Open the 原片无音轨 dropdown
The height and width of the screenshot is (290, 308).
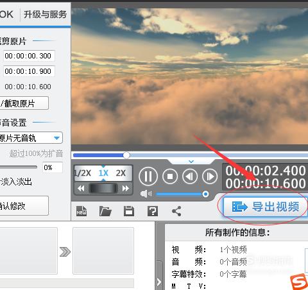[31, 138]
